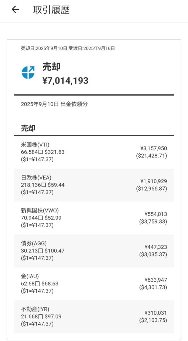Select the 取引履歴 page title
Screen dimensions: 188x341
click(51, 10)
